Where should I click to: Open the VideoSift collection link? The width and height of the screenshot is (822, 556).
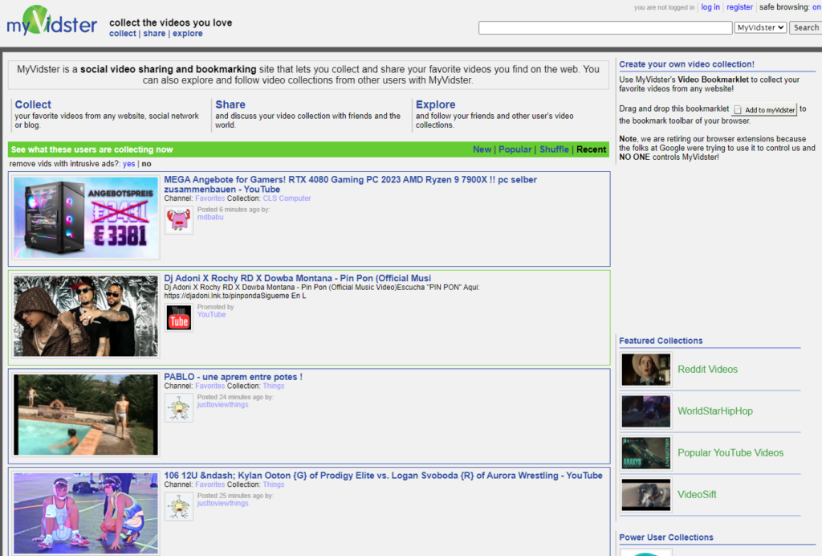point(697,495)
